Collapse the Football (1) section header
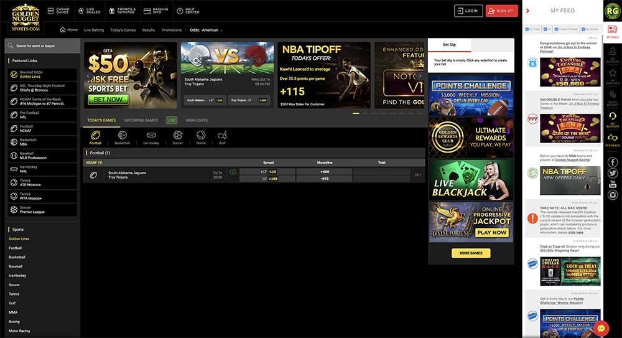622x338 pixels. tap(254, 153)
